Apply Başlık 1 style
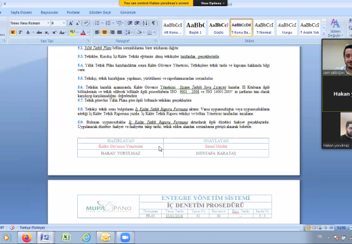This screenshot has height=244, width=352. [196, 28]
